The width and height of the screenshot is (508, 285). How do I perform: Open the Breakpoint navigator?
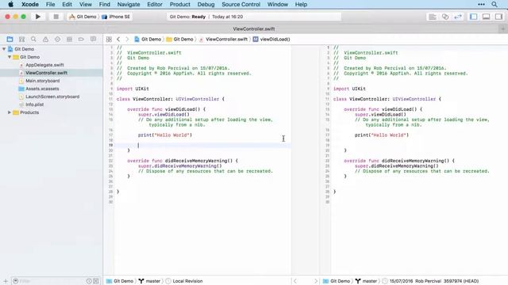pos(81,39)
